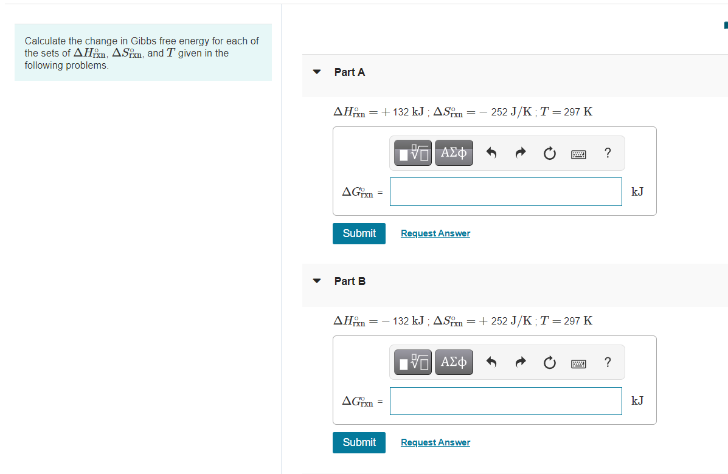Undo last entry in Part A toolbar

coord(491,153)
